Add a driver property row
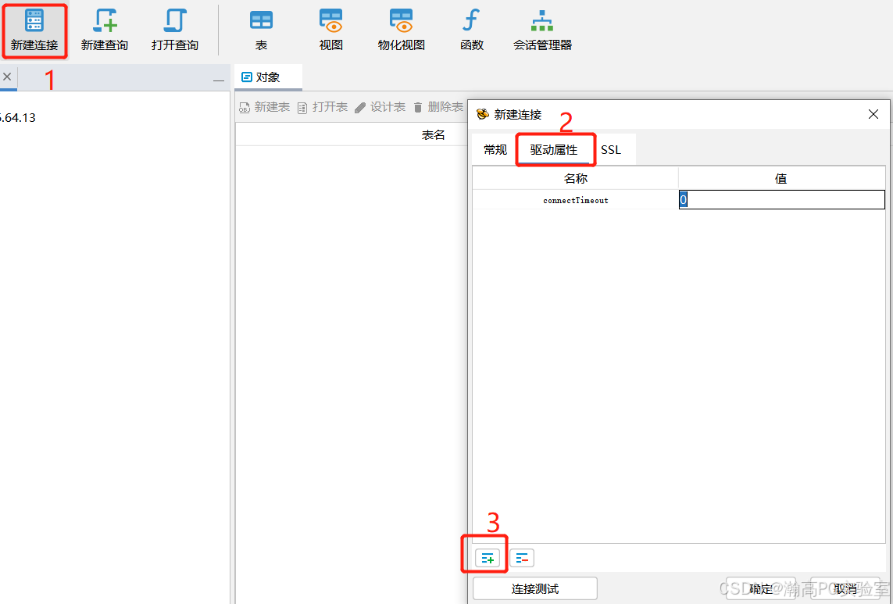Screen dimensions: 893x604 click(488, 559)
